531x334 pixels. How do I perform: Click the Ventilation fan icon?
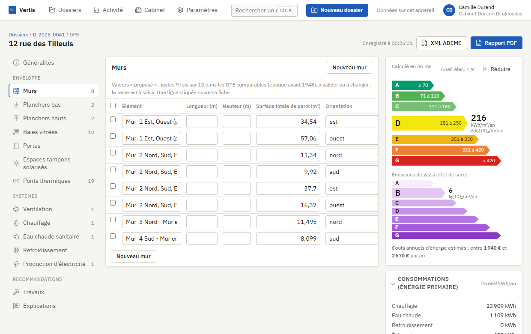coord(16,209)
